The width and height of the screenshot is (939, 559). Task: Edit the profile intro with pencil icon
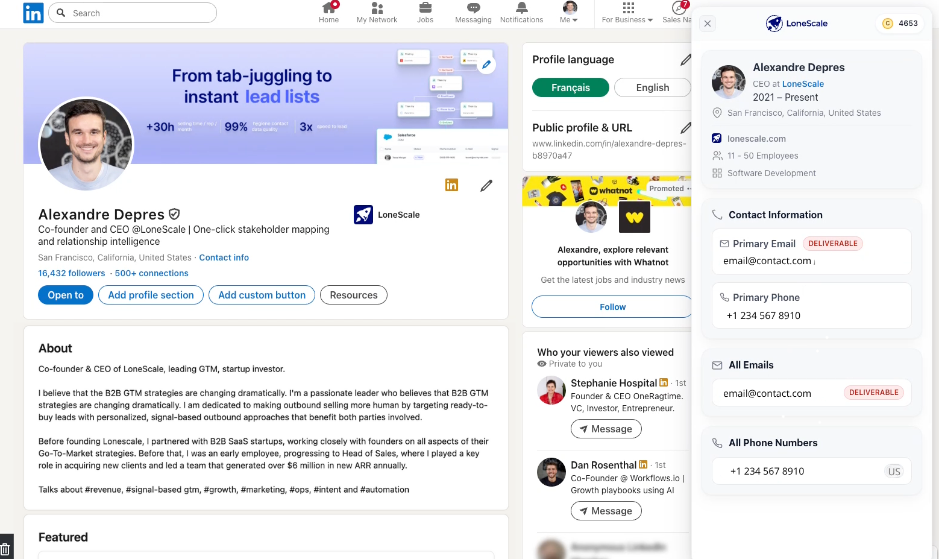pyautogui.click(x=486, y=186)
